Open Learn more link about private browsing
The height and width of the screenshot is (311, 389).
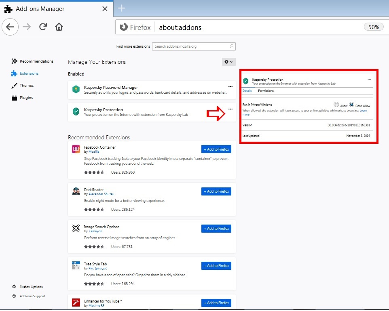(363, 111)
